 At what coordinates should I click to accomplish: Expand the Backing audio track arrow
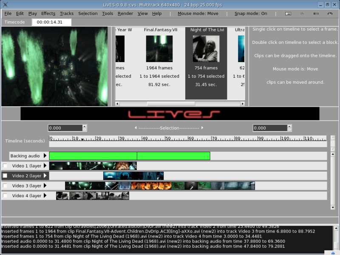tap(45, 156)
